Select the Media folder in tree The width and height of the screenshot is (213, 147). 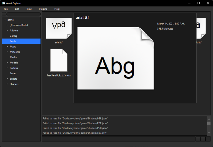pos(13,57)
